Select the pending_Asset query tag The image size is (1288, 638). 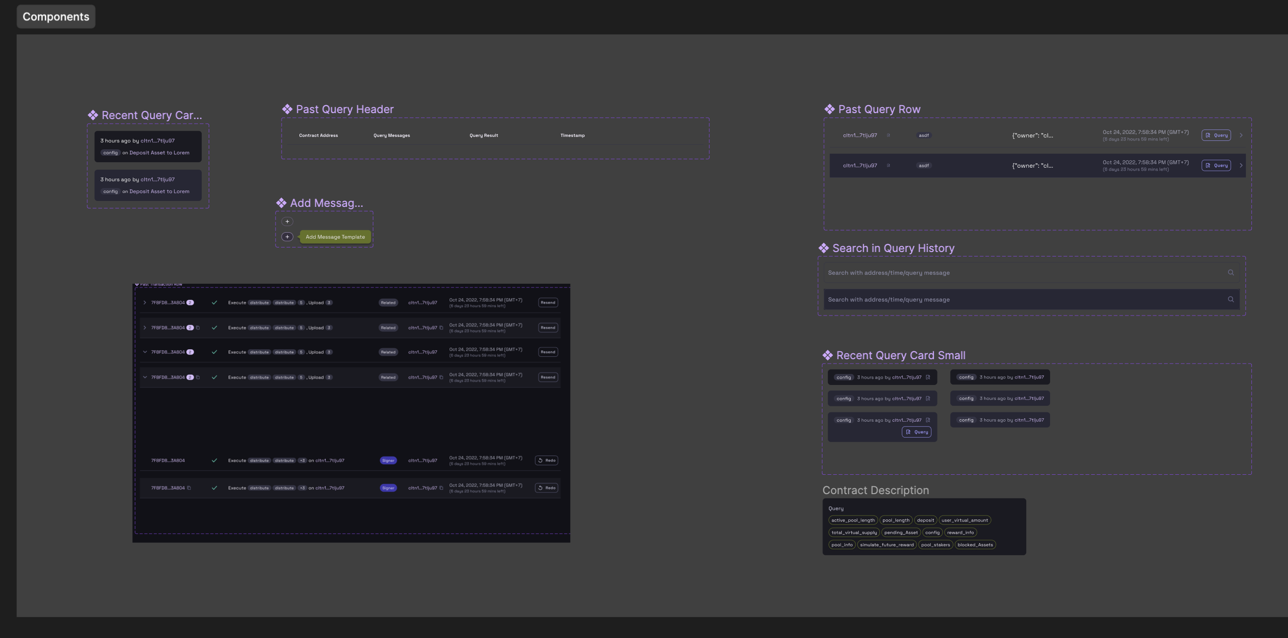click(x=901, y=532)
